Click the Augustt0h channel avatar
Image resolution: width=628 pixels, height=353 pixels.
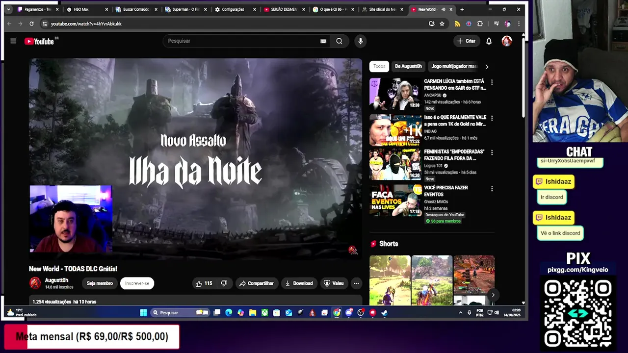pos(35,283)
